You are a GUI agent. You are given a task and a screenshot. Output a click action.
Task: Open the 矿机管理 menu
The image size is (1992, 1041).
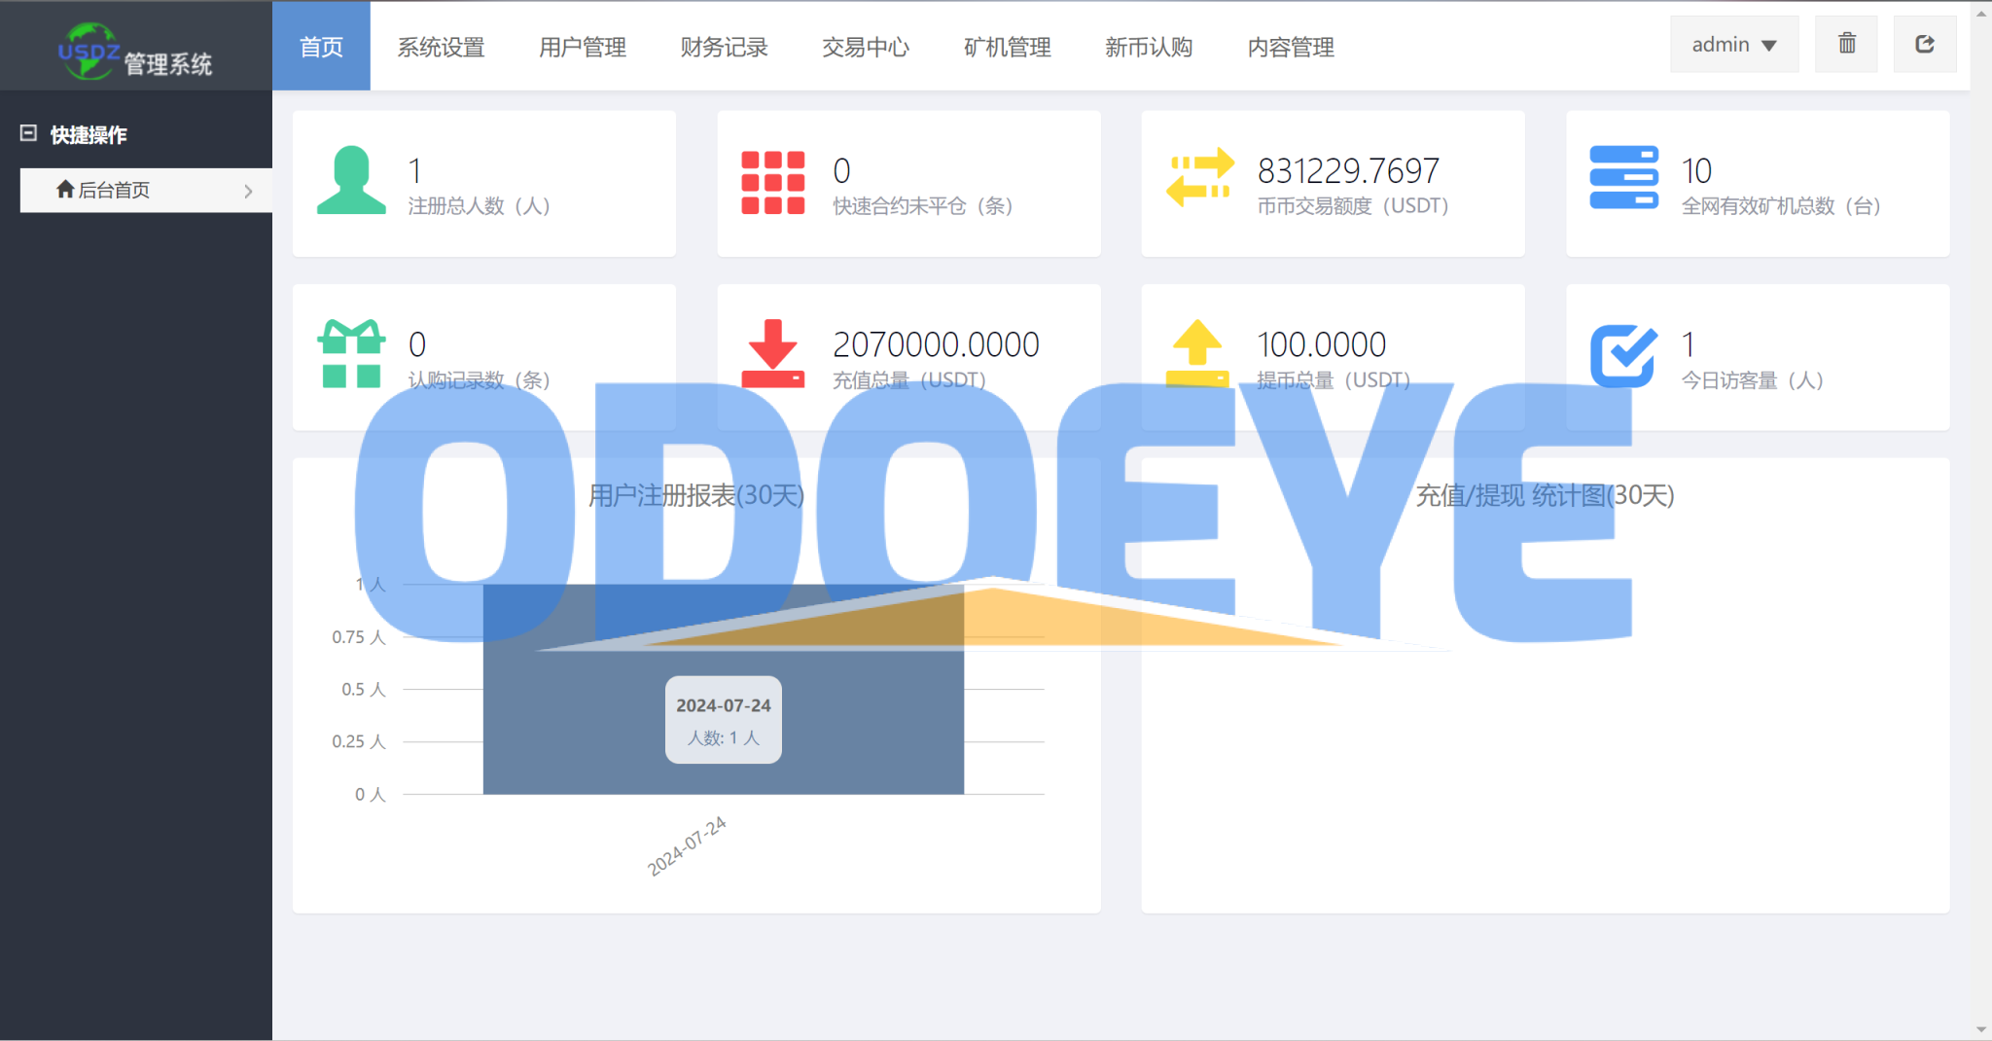click(x=1008, y=46)
